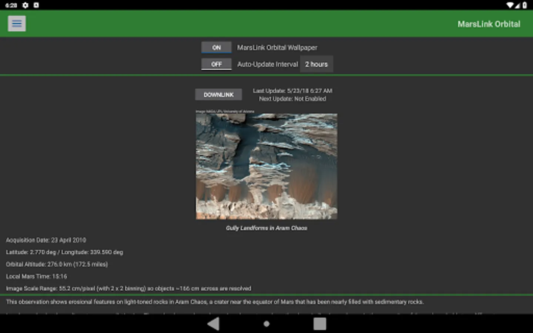Screen dimensions: 533x333
Task: Enable the Auto-Update Interval toggle
Action: pos(216,64)
